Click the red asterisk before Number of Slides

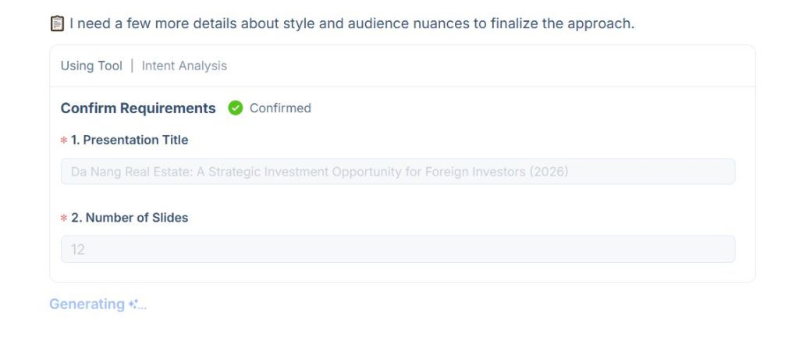(64, 219)
